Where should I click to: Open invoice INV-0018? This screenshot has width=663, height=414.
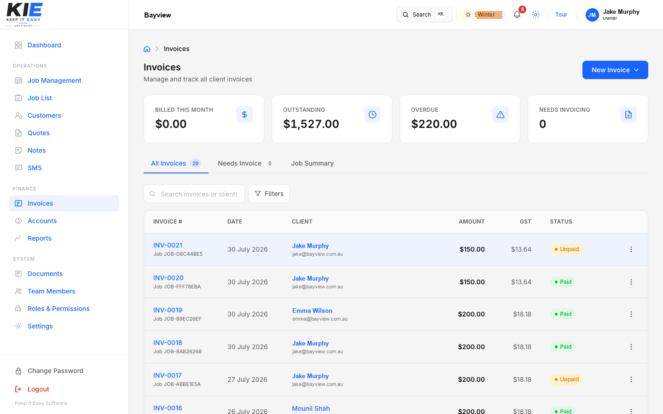point(168,343)
